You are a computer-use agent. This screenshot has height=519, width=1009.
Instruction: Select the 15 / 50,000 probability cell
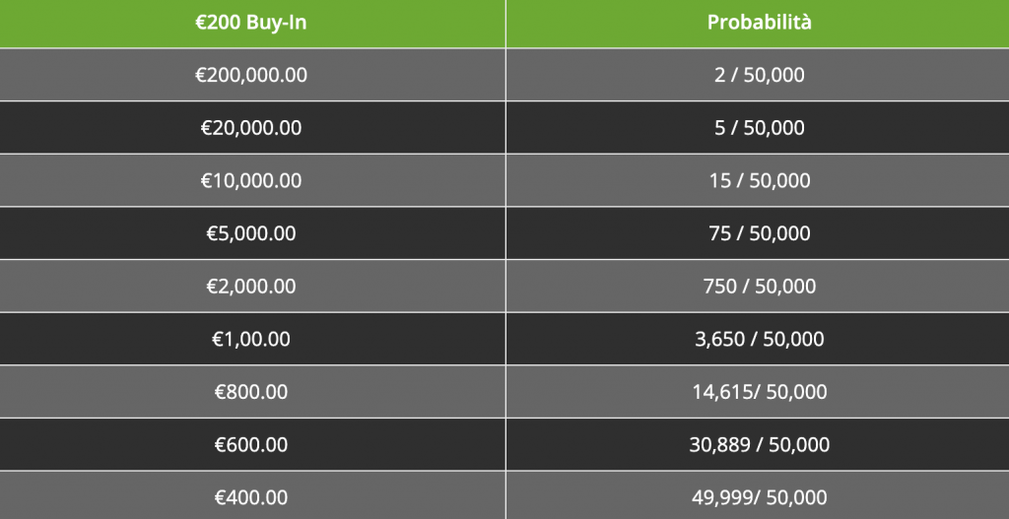click(x=759, y=181)
